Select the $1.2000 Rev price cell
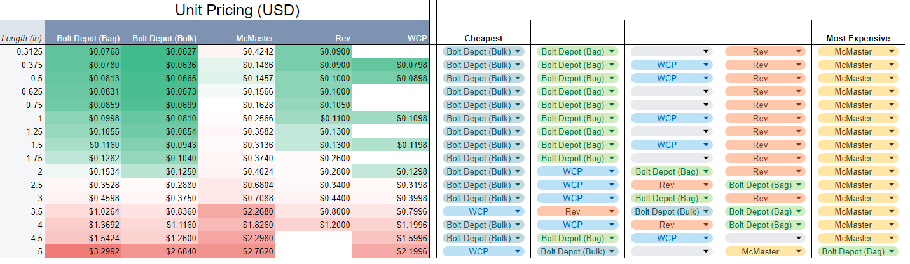This screenshot has height=264, width=910. pos(314,225)
